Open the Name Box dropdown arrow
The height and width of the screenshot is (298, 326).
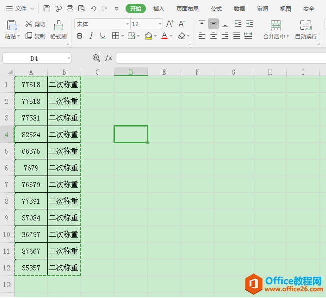[x=69, y=58]
